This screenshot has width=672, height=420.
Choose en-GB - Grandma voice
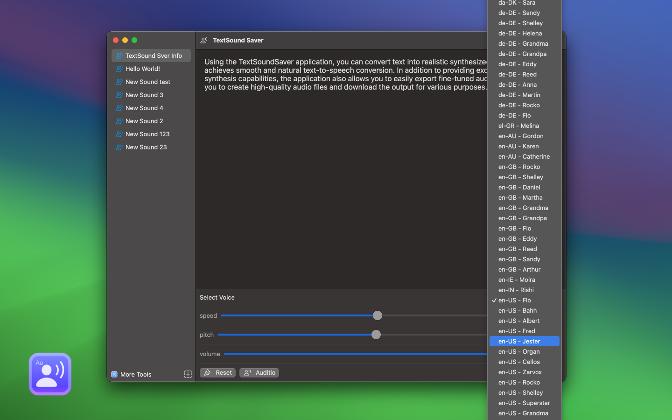pos(525,208)
